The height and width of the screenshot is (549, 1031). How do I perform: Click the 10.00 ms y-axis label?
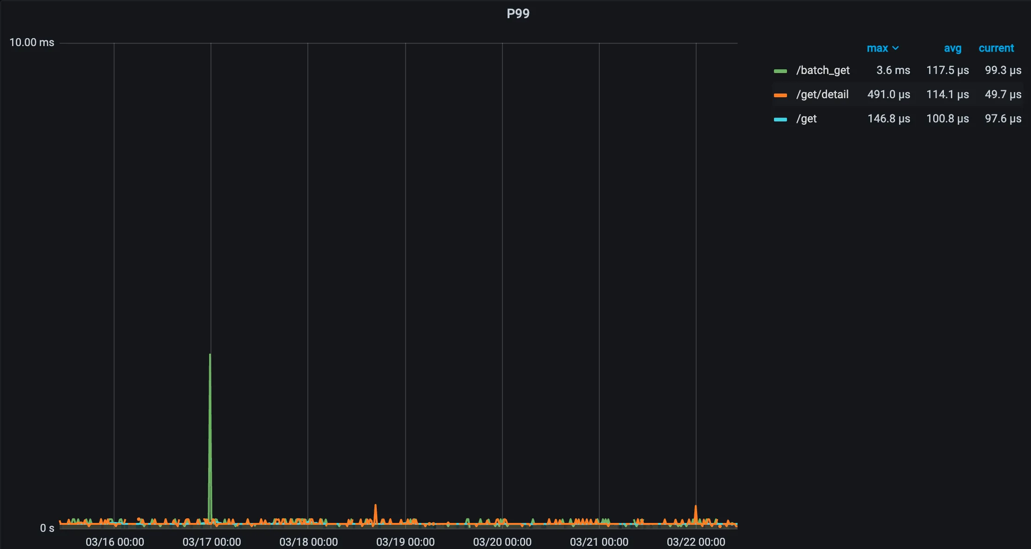click(32, 42)
